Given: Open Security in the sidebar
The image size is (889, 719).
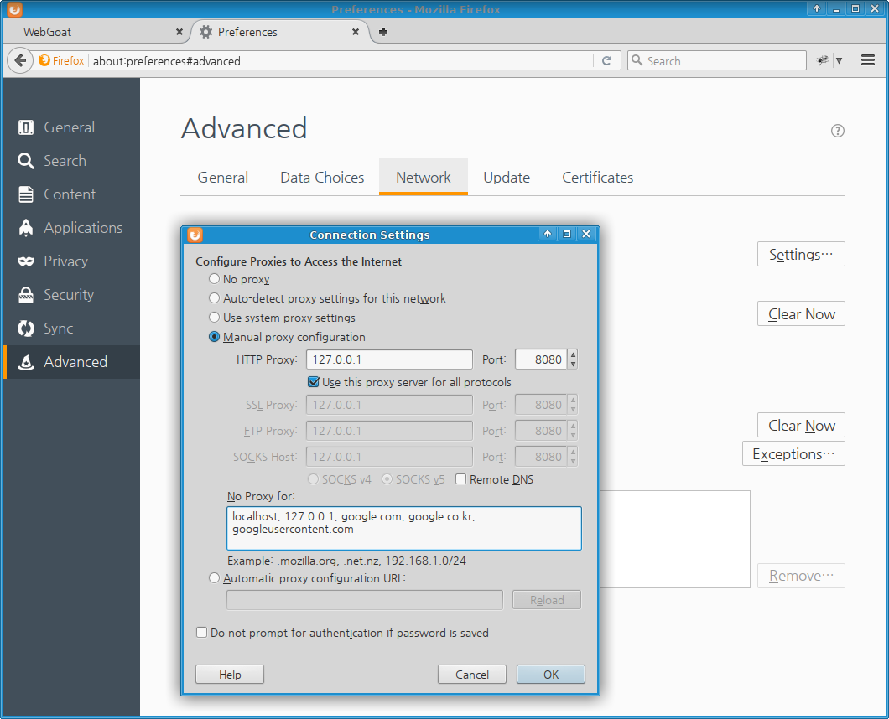Looking at the screenshot, I should click(x=71, y=294).
